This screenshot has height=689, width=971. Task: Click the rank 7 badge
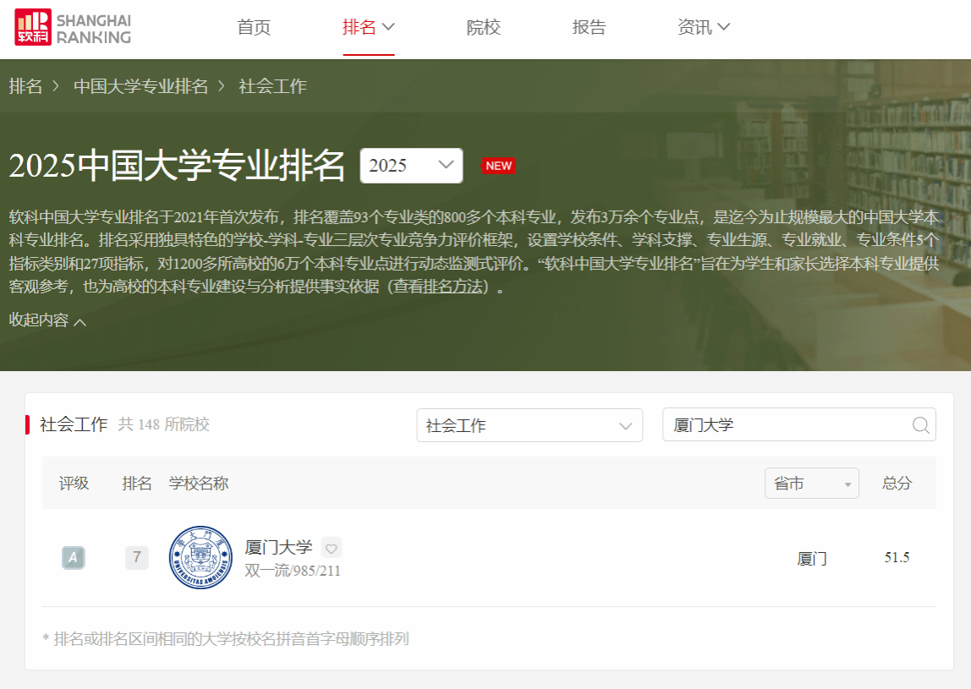pyautogui.click(x=136, y=558)
